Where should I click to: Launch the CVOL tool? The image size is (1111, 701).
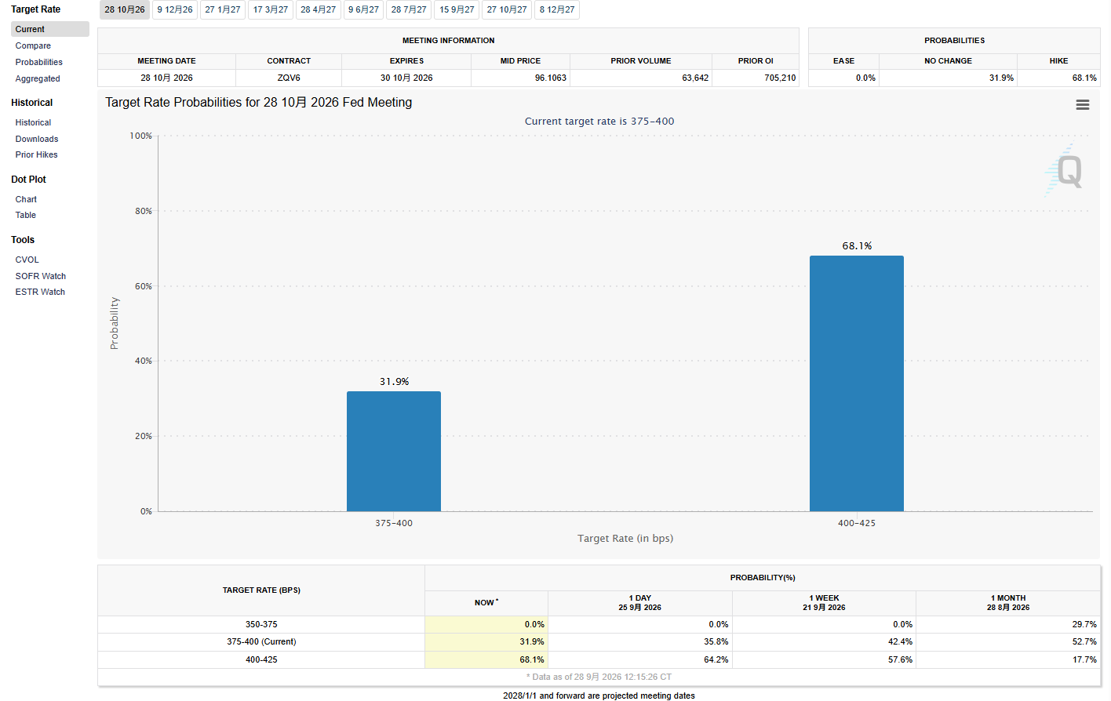click(27, 260)
